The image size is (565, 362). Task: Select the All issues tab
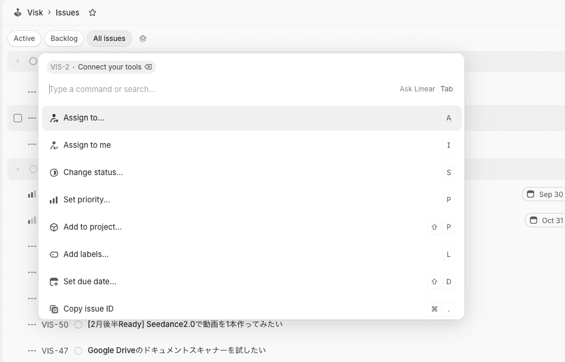(109, 39)
